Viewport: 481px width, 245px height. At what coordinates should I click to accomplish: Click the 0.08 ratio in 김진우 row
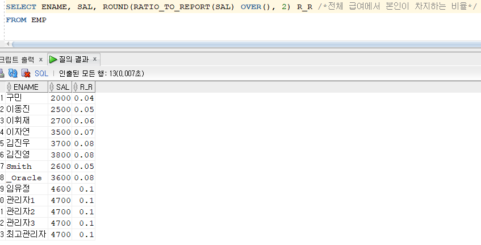[x=84, y=144]
